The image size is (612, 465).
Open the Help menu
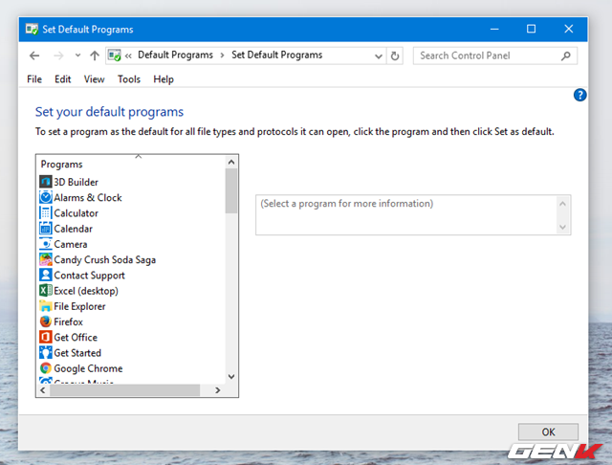164,79
